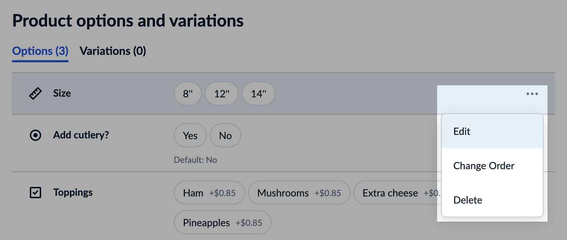Open the three-dot actions menu for Size
The width and height of the screenshot is (567, 240).
tap(532, 94)
